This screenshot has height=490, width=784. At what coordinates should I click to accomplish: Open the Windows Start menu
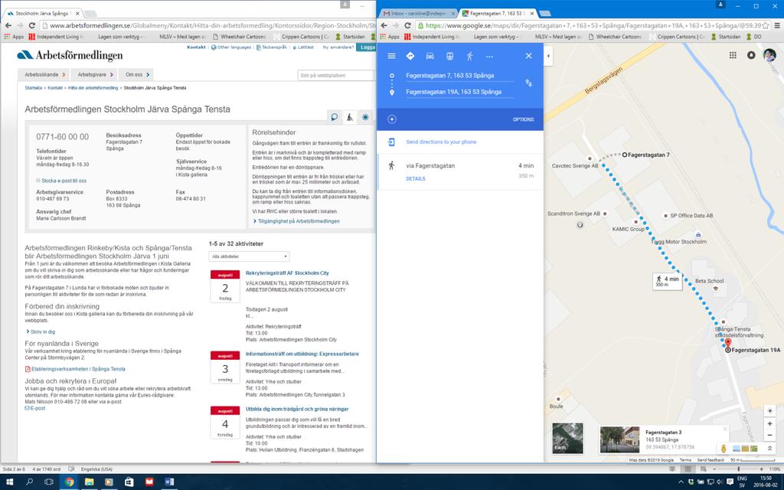pyautogui.click(x=9, y=482)
